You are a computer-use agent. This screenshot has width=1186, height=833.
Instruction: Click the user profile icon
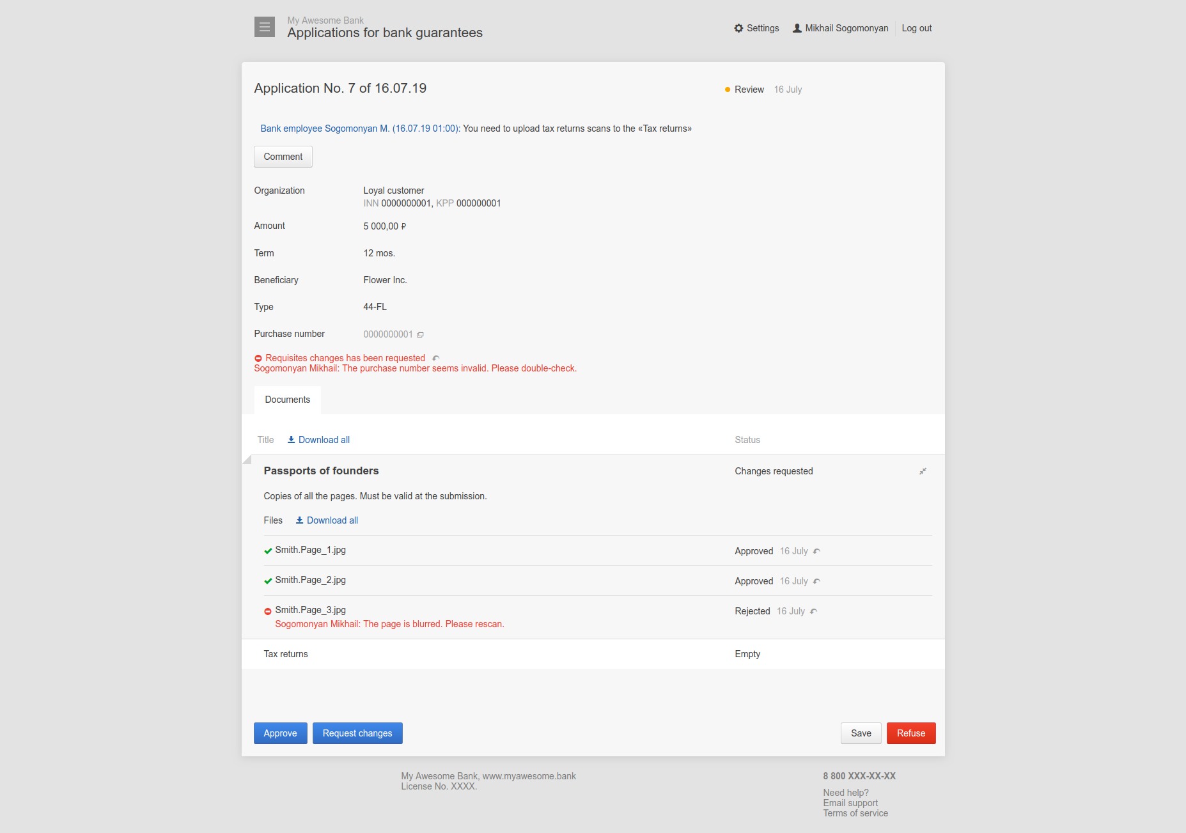point(797,28)
